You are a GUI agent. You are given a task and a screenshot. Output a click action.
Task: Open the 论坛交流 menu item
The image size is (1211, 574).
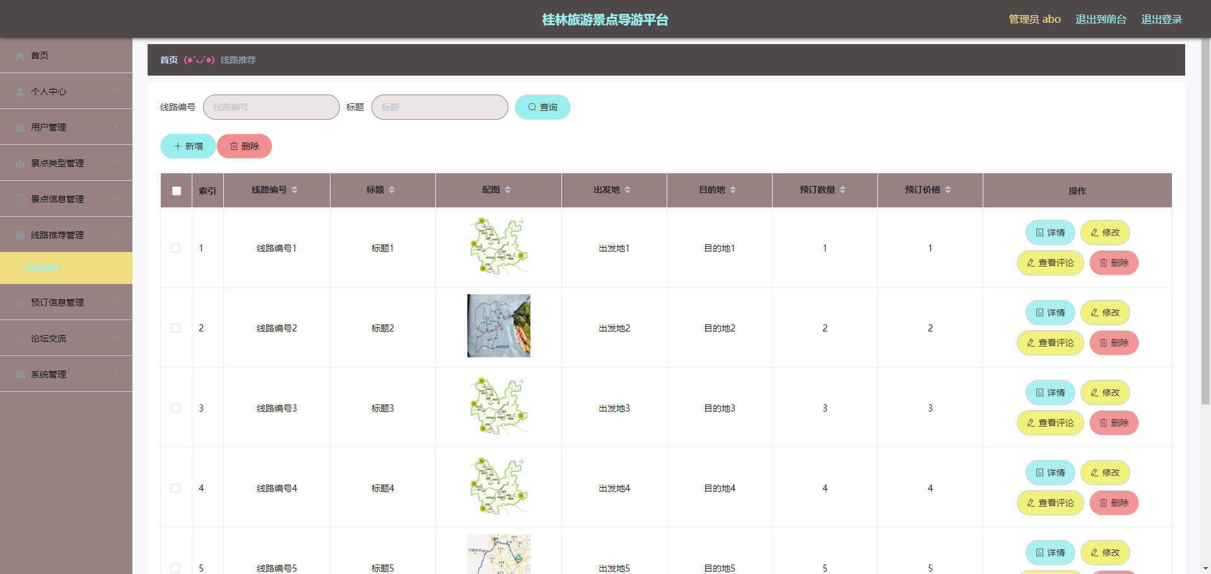(66, 338)
